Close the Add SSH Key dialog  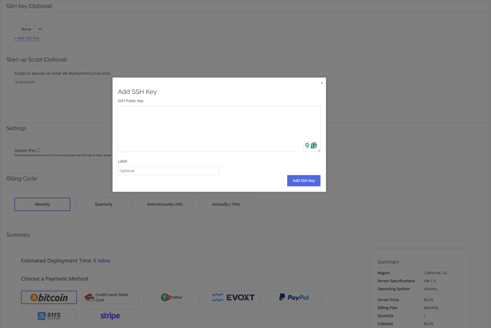coord(322,82)
